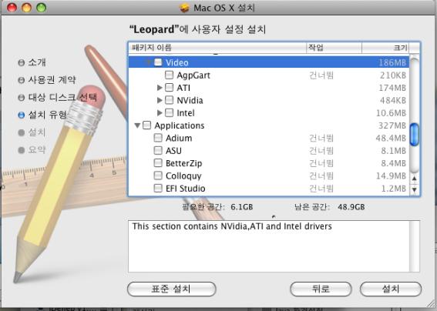Screen dimensions: 437x311
Task: Enable the AgpGart checkbox
Action: 169,75
